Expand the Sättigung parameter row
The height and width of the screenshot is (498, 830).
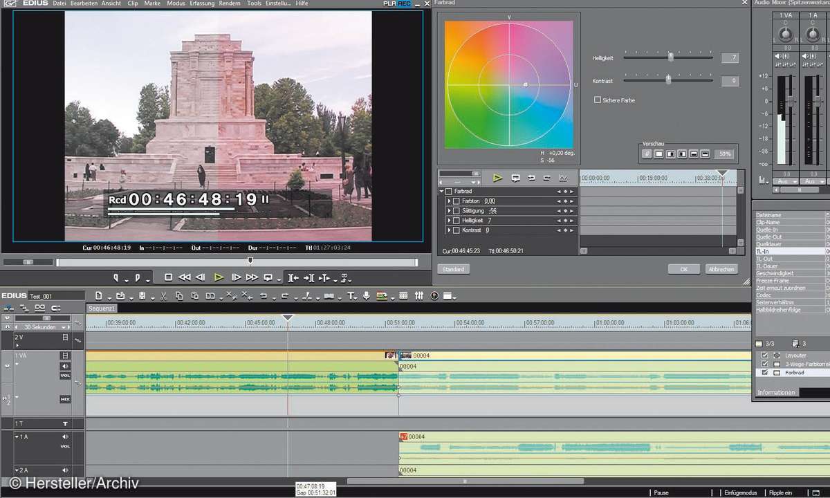tap(449, 211)
